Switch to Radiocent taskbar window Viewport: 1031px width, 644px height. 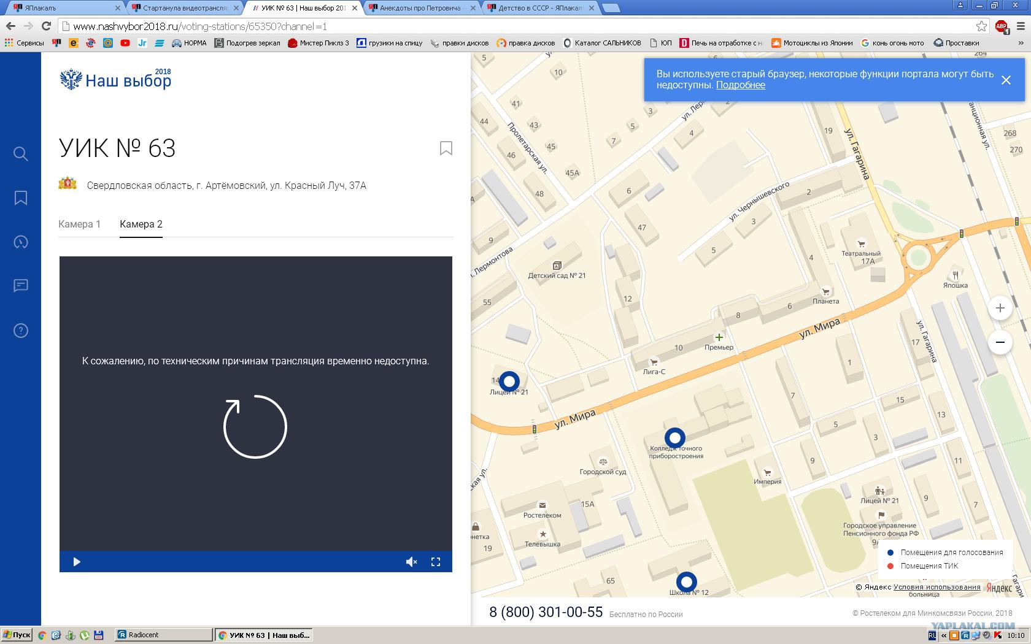coord(163,635)
